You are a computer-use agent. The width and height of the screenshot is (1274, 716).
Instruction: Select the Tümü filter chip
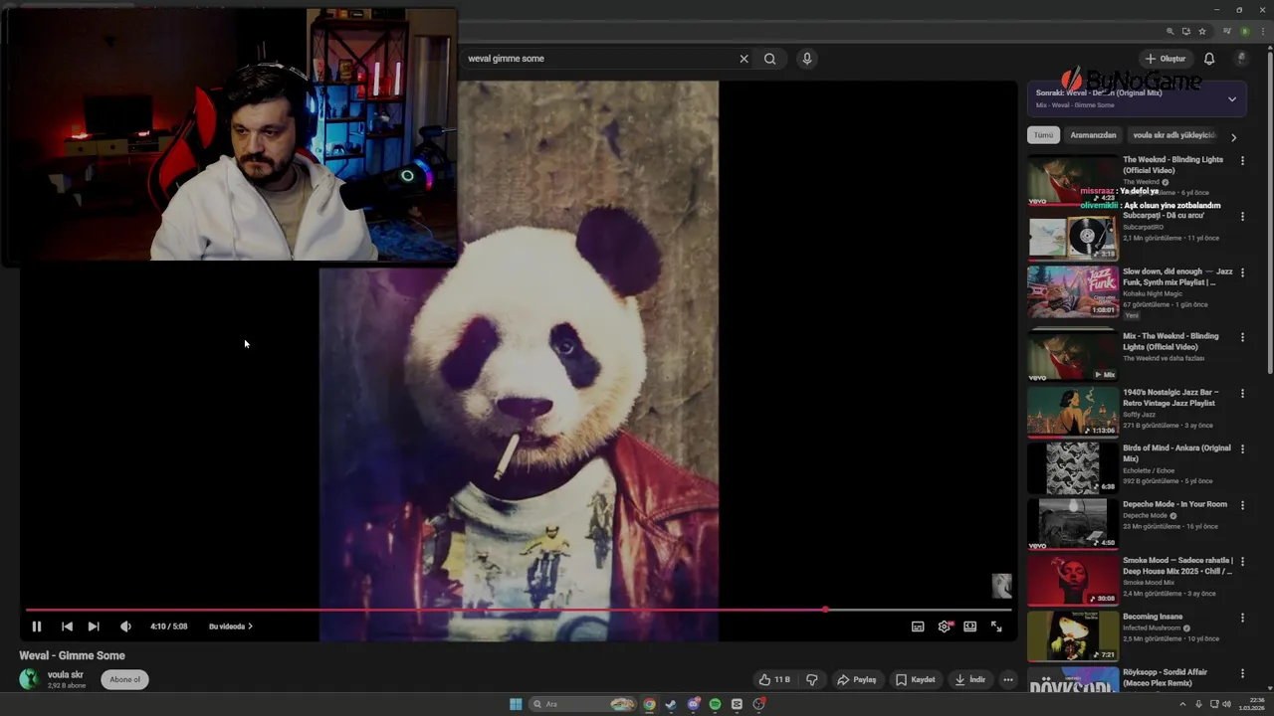click(1043, 135)
